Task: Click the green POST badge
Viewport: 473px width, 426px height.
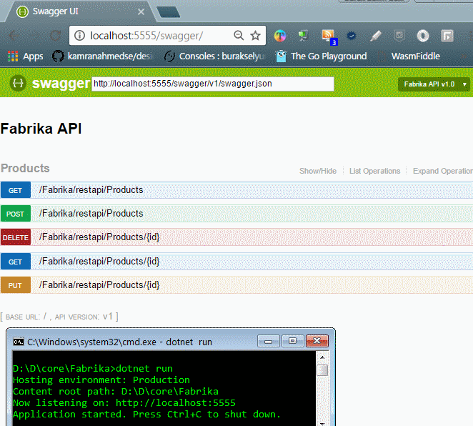Action: tap(16, 214)
